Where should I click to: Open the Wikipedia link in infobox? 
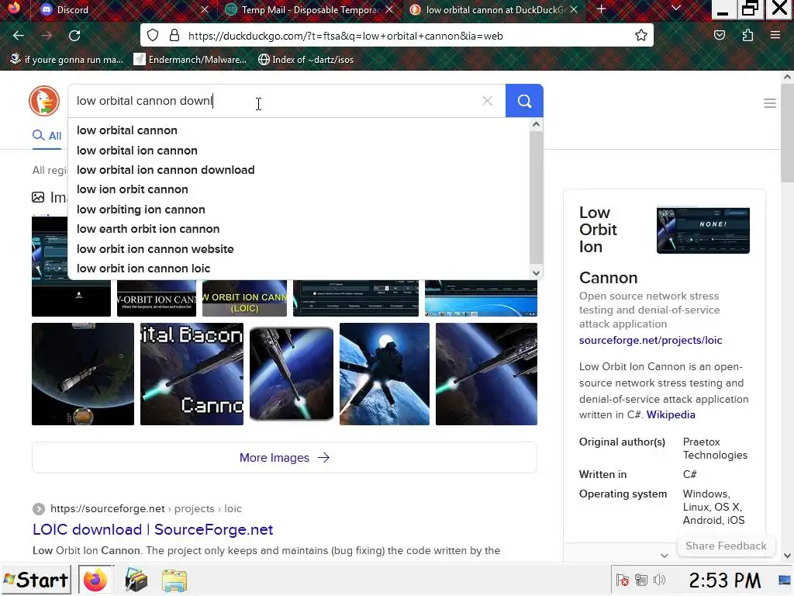pos(671,414)
